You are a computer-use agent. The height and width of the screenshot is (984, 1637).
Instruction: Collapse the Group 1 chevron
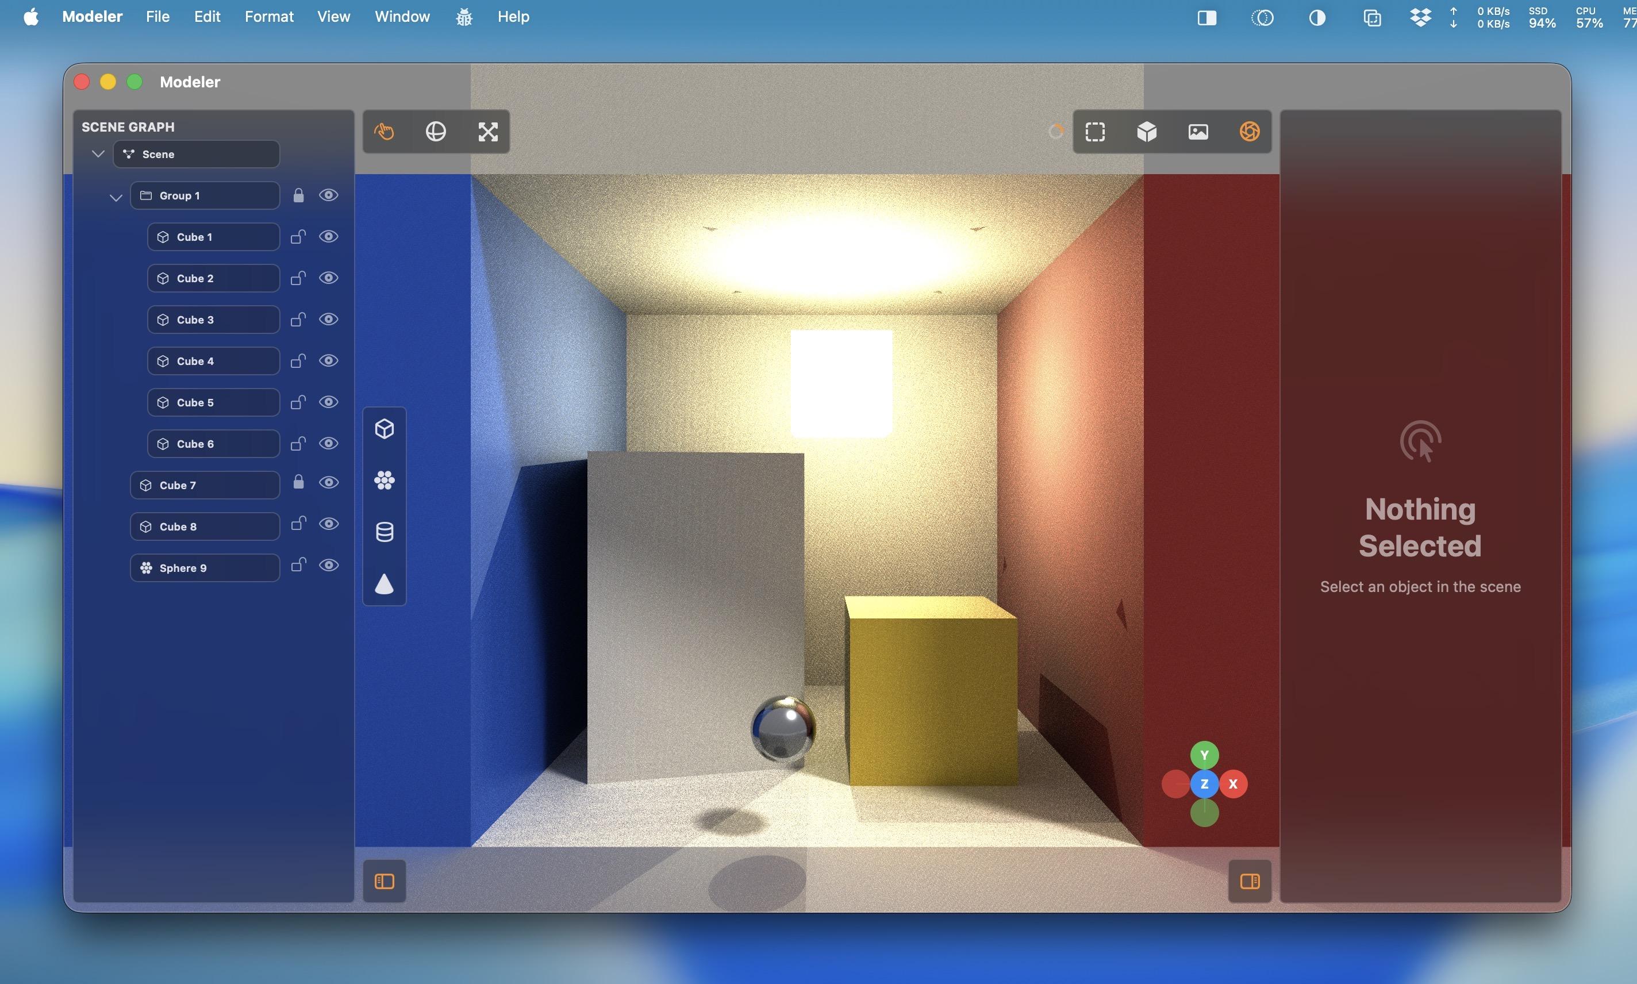(x=116, y=197)
